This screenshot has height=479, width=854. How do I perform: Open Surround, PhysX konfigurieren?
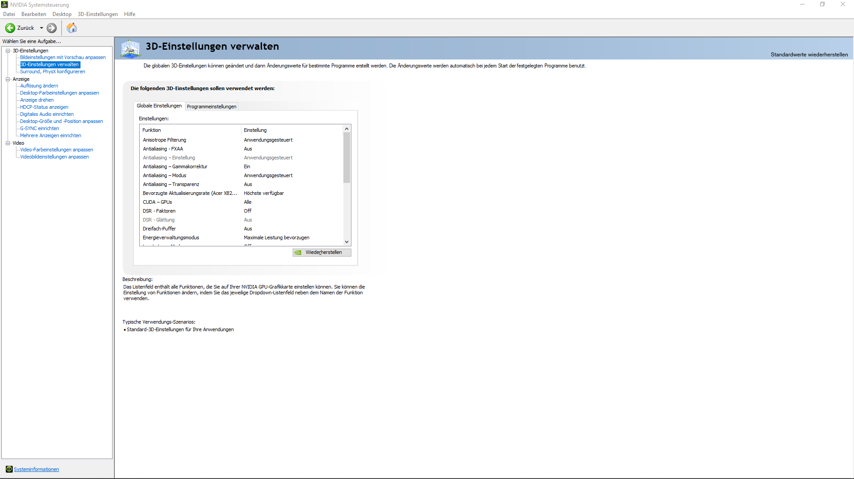[x=52, y=71]
